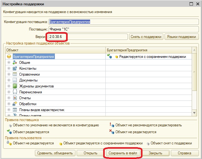Click the Отчеты chart icon
This screenshot has width=202, height=159.
[x=15, y=98]
